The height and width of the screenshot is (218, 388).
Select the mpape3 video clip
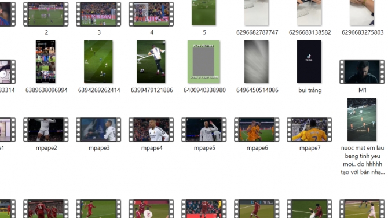click(98, 130)
